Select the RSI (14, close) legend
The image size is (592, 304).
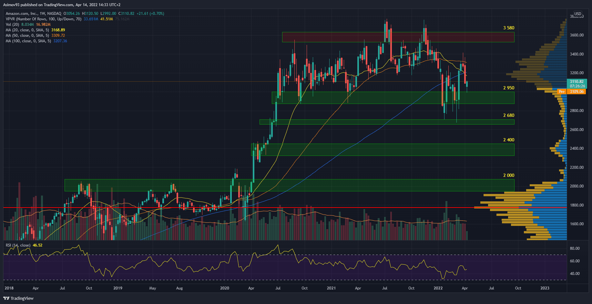coord(18,245)
